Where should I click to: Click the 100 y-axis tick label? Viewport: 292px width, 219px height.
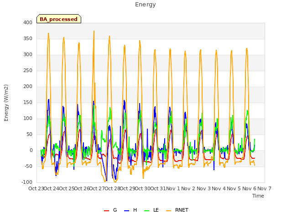pyautogui.click(x=28, y=118)
